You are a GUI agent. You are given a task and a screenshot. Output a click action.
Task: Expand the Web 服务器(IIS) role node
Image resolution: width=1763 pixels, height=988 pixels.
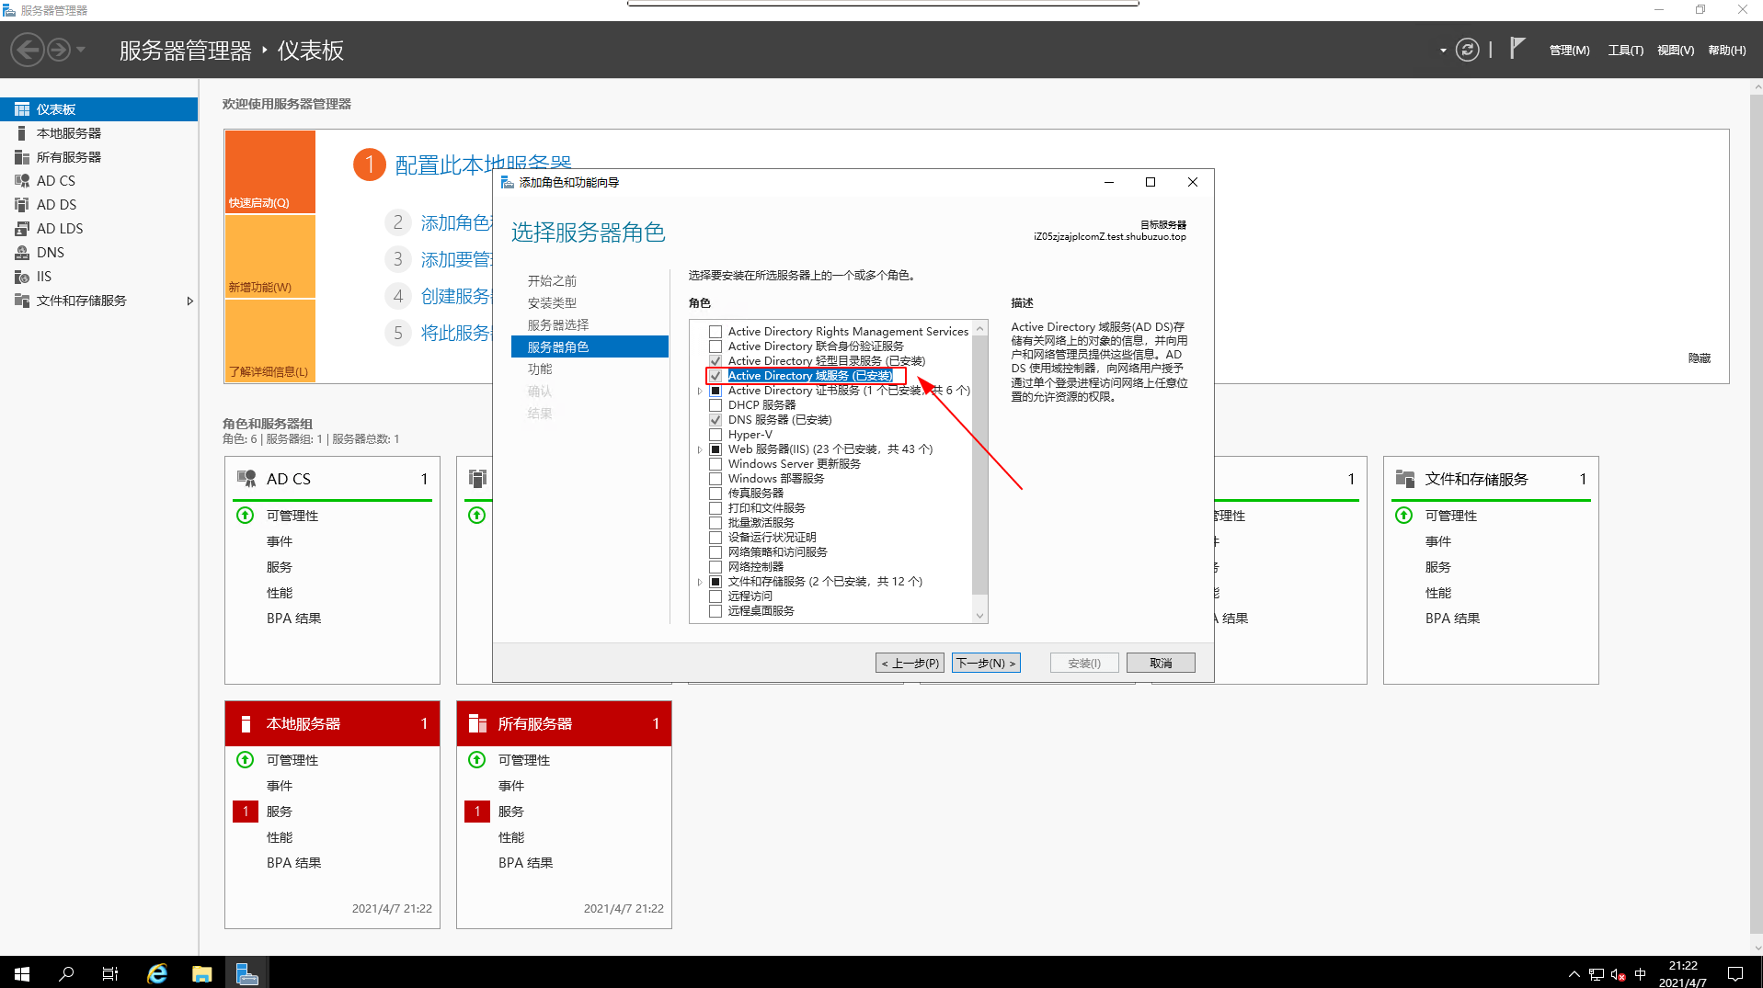coord(700,449)
